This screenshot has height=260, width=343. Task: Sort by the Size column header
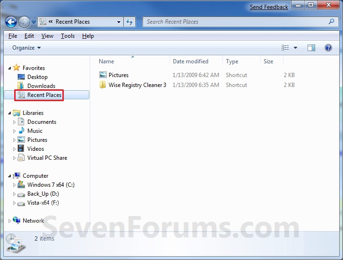click(x=268, y=61)
